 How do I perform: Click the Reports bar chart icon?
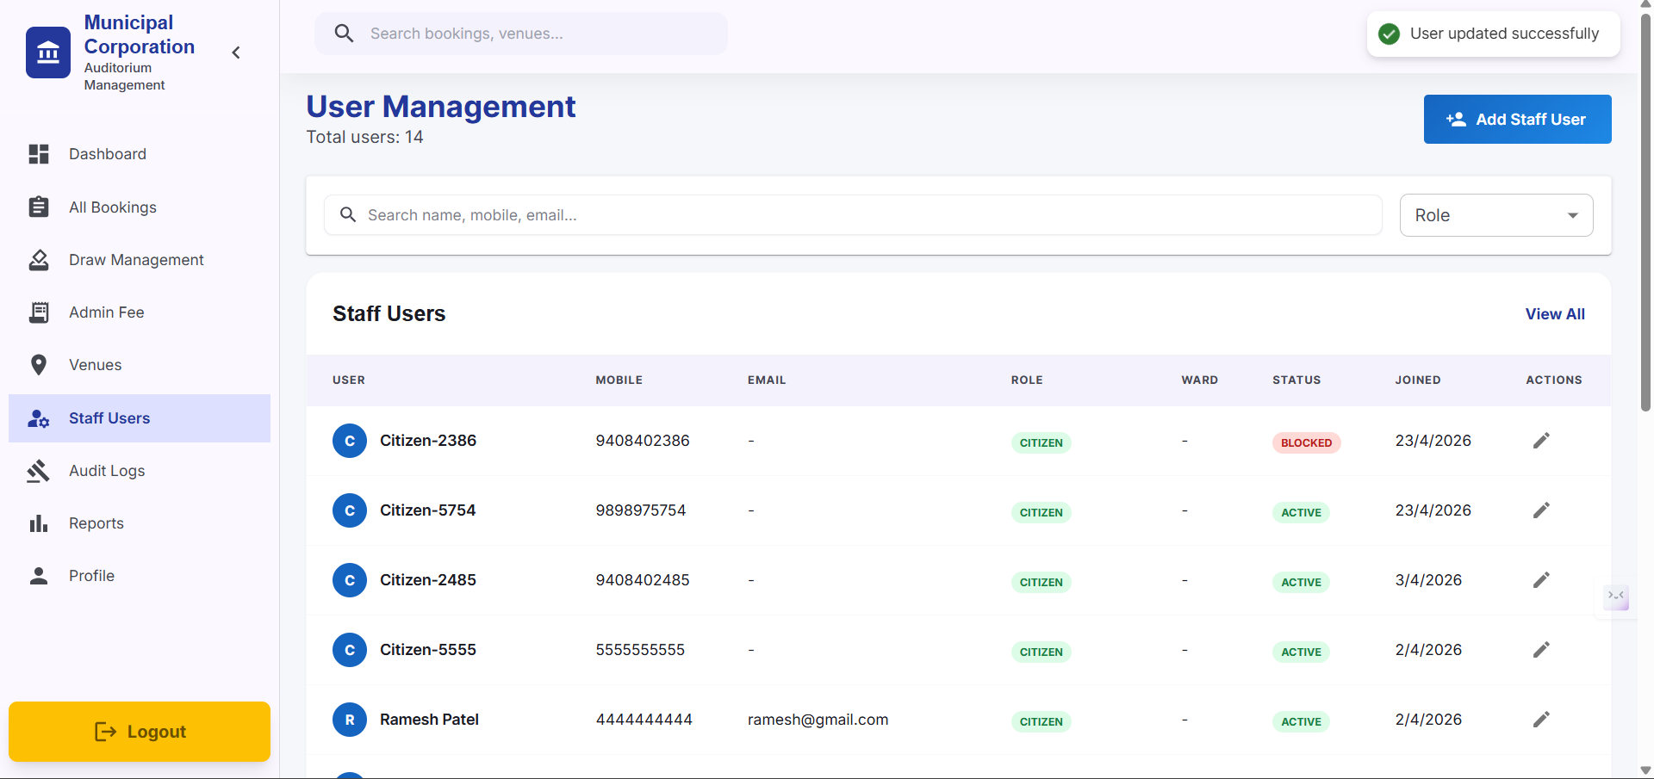coord(39,523)
